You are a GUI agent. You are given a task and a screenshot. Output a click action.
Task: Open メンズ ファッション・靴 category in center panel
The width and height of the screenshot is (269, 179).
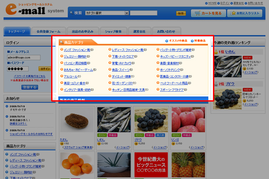(x=76, y=50)
